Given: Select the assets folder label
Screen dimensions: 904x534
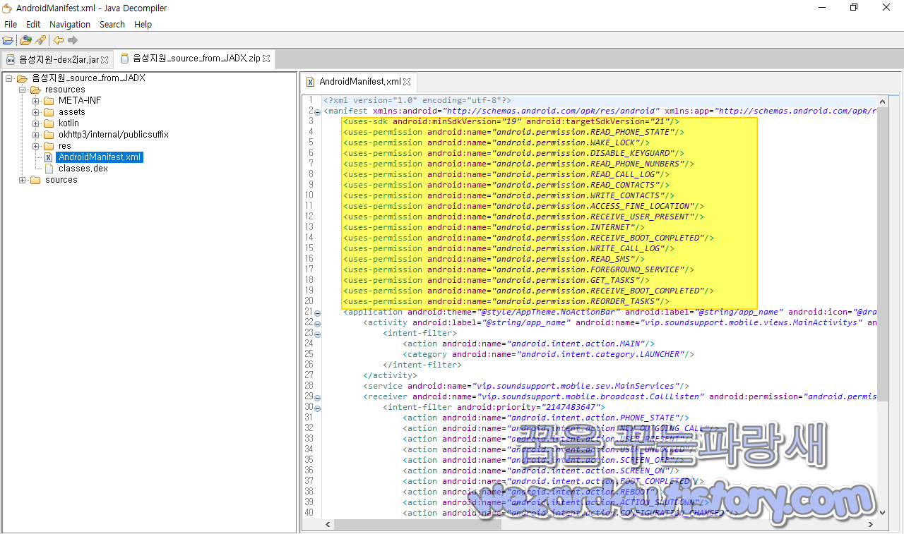Looking at the screenshot, I should click(72, 112).
